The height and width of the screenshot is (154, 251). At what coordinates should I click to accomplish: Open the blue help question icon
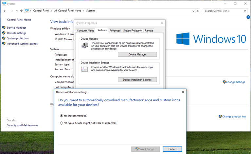coord(248,17)
